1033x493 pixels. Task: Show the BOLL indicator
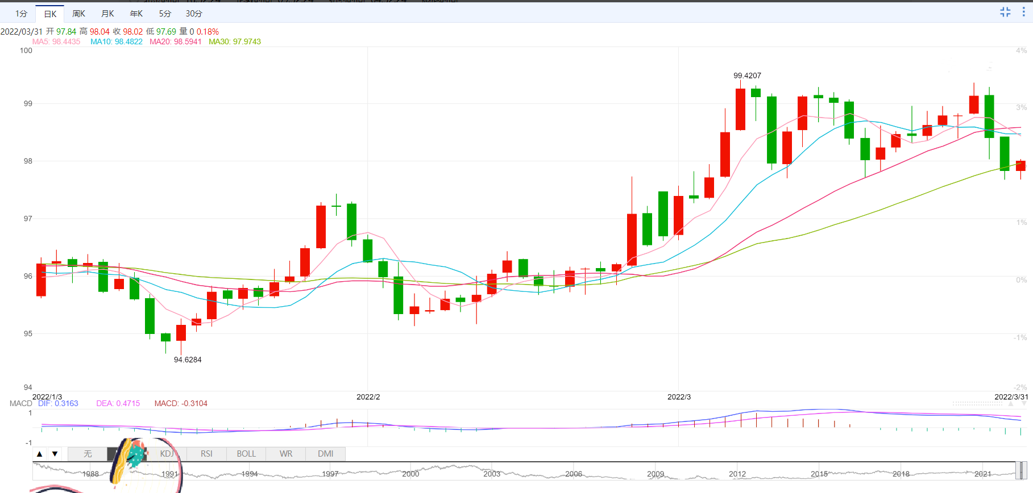click(246, 454)
